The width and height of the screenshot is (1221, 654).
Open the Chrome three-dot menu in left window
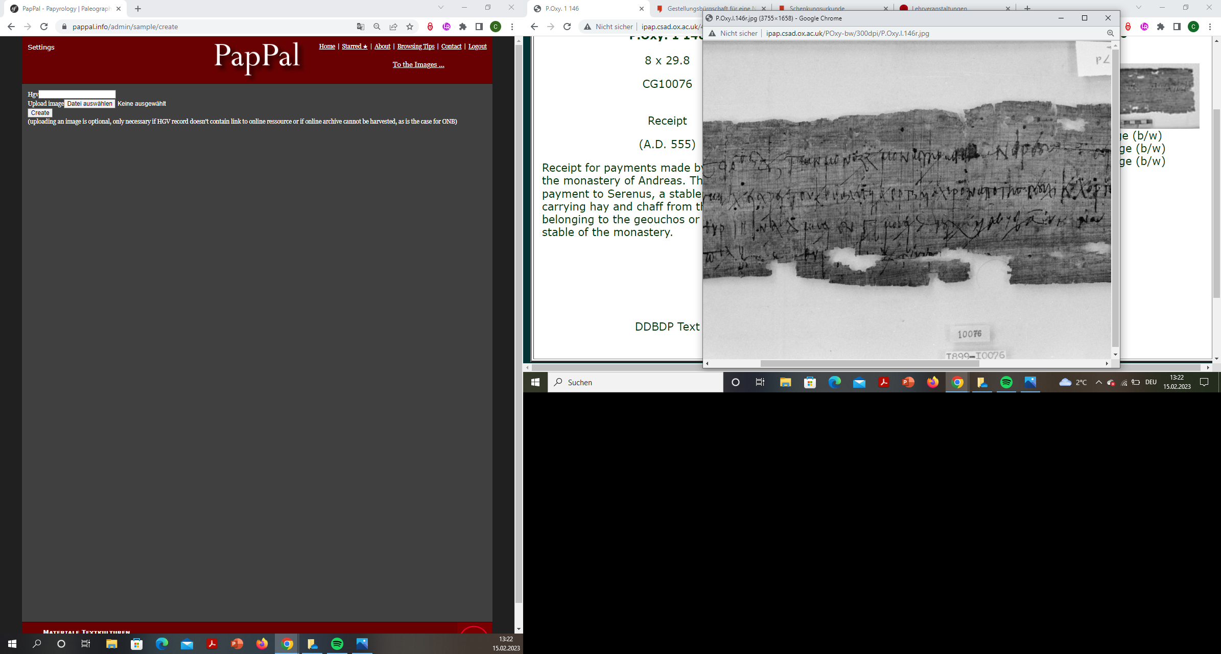point(512,27)
